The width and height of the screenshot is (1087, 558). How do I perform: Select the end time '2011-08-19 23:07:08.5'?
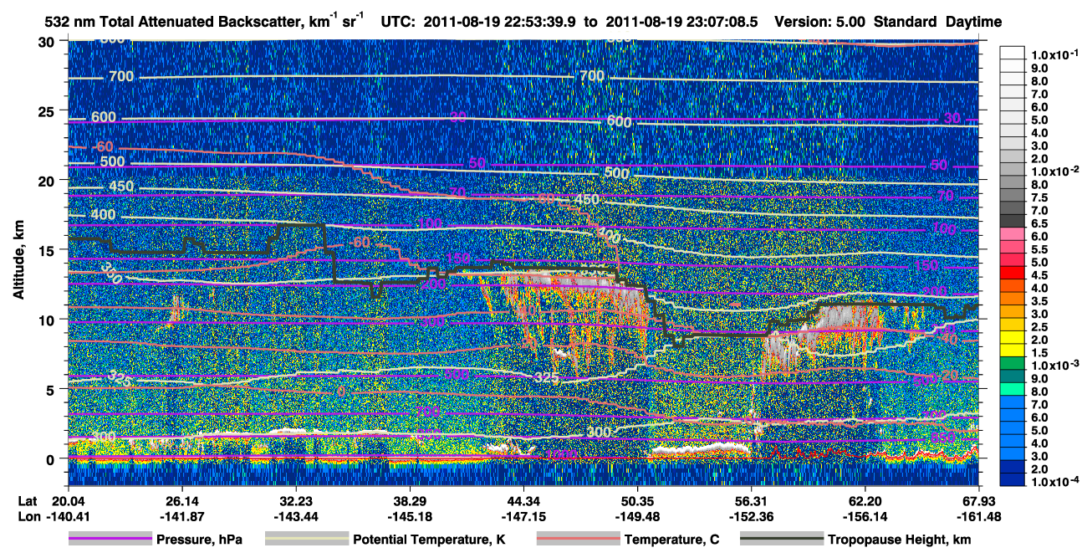click(x=681, y=22)
